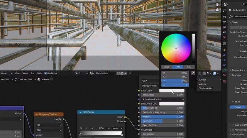247x138 pixels.
Task: Open the World properties tab
Action: tap(224, 37)
